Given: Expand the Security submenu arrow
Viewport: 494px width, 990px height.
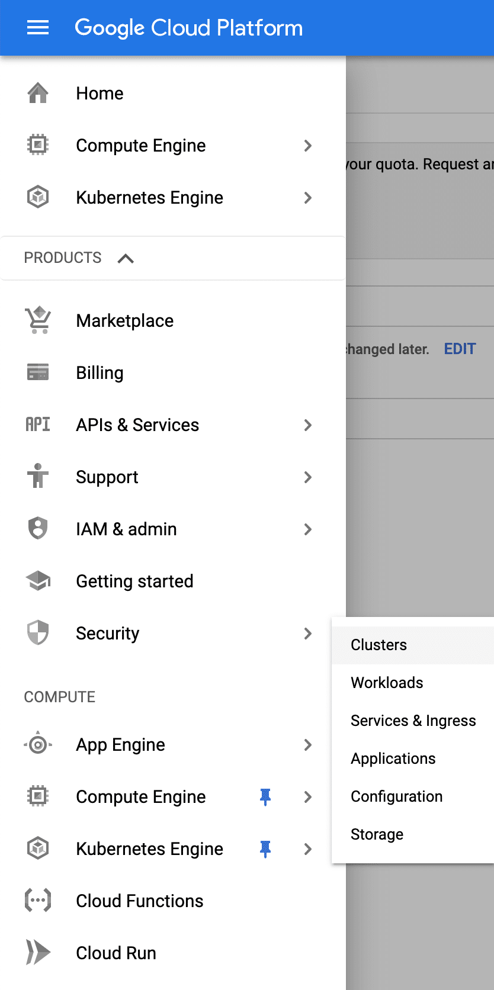Looking at the screenshot, I should pos(307,633).
